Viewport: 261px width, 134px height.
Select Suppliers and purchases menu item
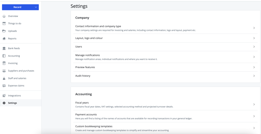[x=21, y=71]
